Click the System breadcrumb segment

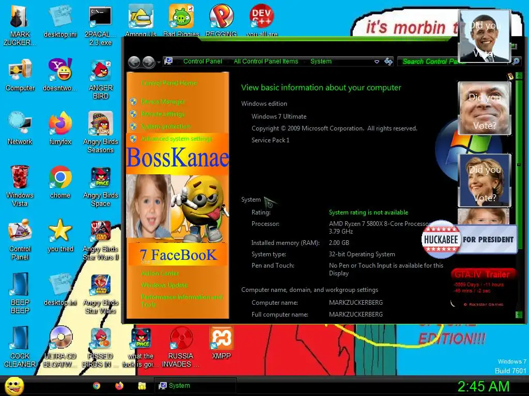[x=321, y=61]
